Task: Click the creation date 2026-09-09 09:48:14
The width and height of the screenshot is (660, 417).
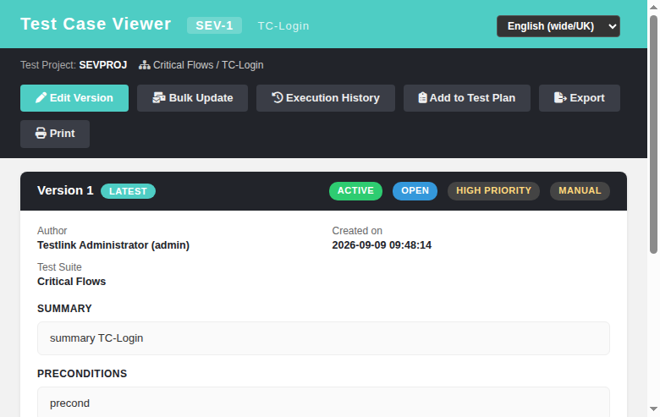Action: [382, 245]
